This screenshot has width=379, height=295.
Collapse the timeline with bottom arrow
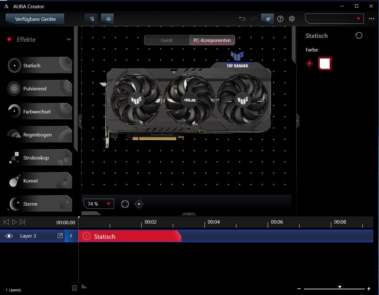189,214
